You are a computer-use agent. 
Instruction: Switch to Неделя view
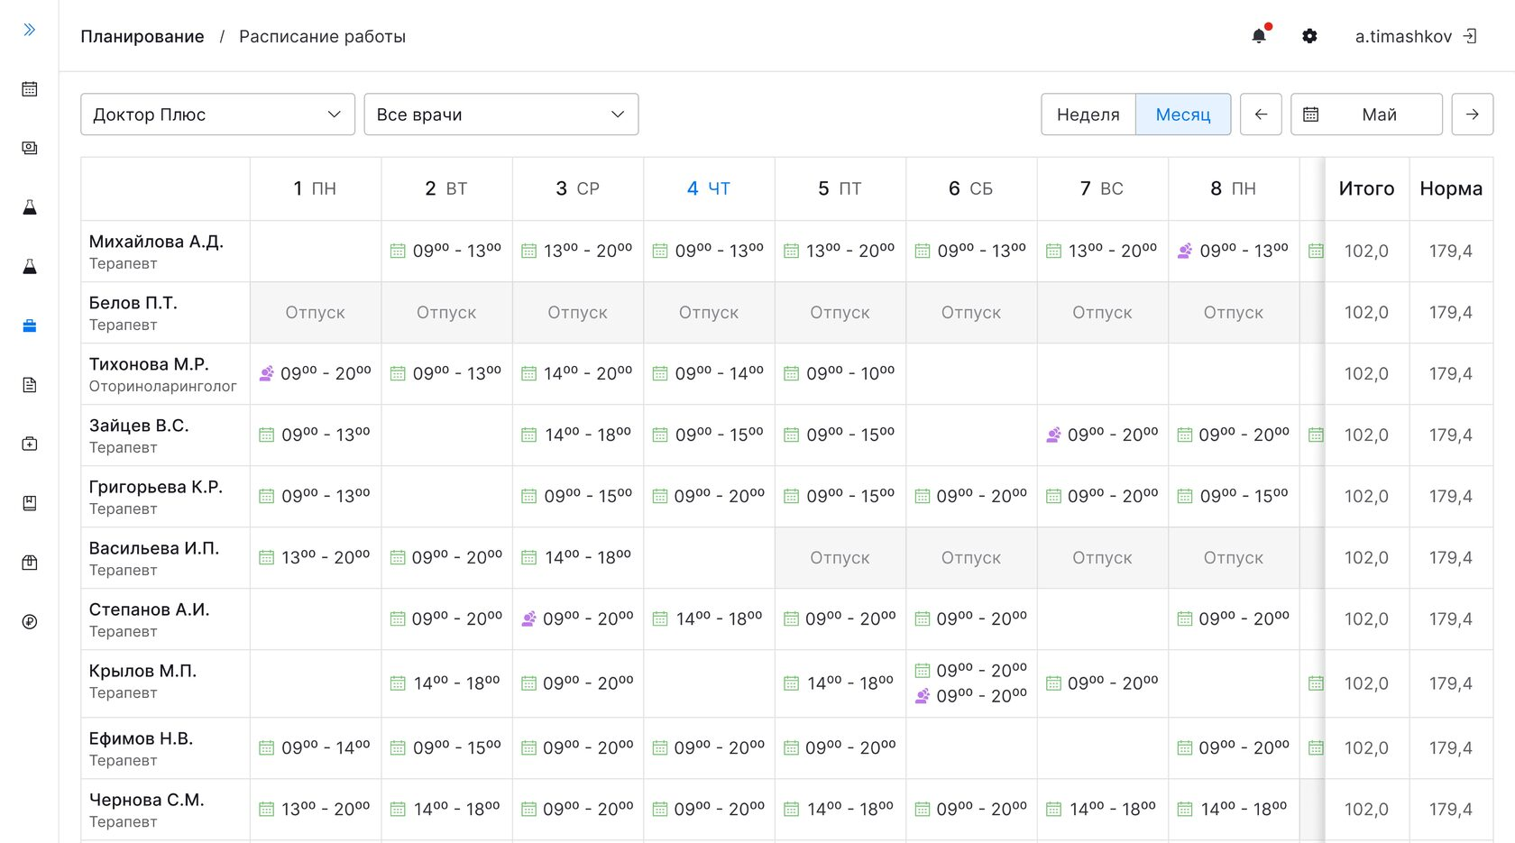coord(1088,115)
